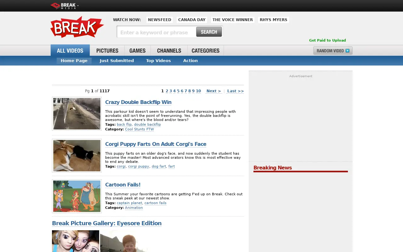Click the captain planet tag
Screen dimensions: 403x252
(129, 203)
